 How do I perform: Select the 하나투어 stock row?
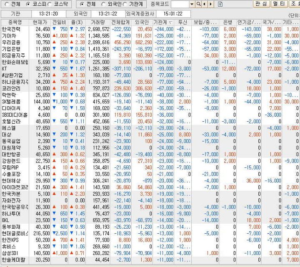click(x=150, y=213)
